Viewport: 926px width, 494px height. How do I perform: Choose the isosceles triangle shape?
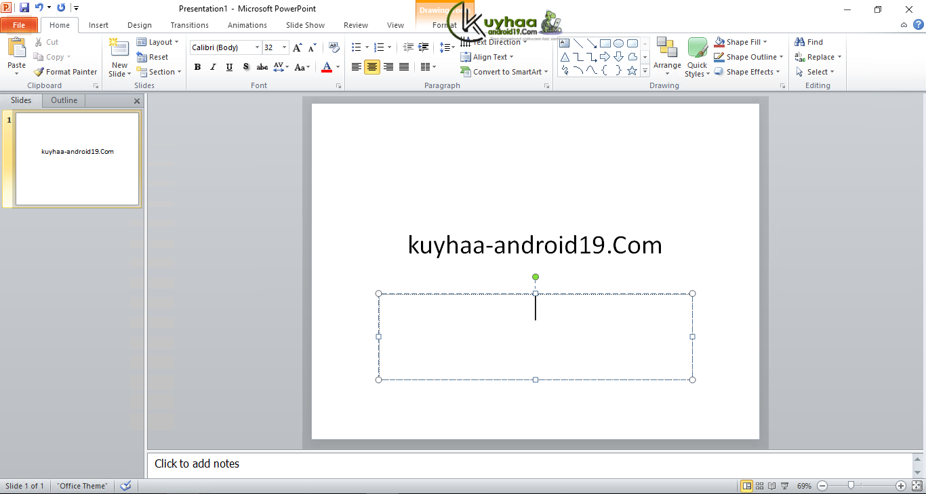(565, 57)
